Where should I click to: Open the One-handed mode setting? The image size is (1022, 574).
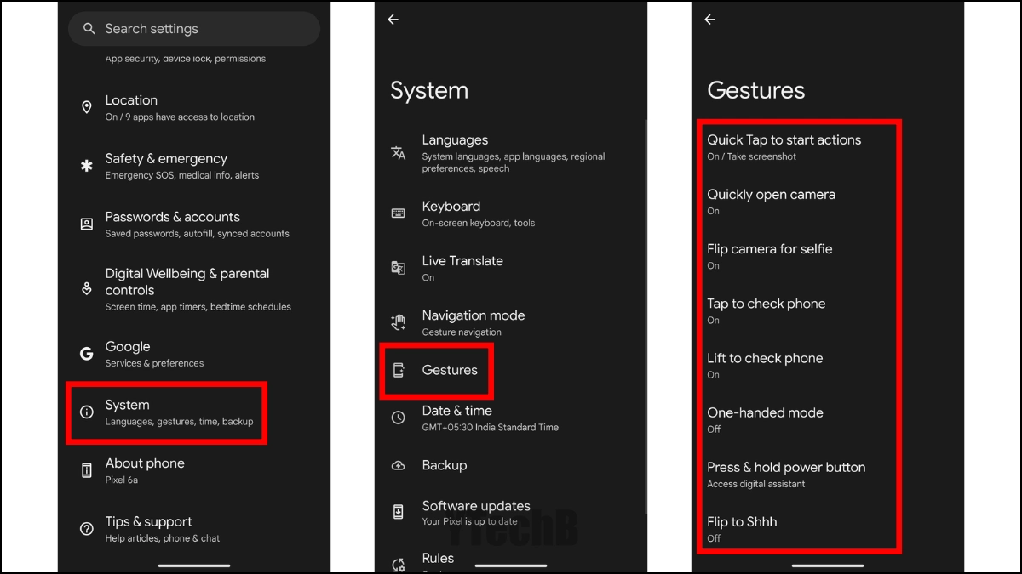[x=765, y=420]
